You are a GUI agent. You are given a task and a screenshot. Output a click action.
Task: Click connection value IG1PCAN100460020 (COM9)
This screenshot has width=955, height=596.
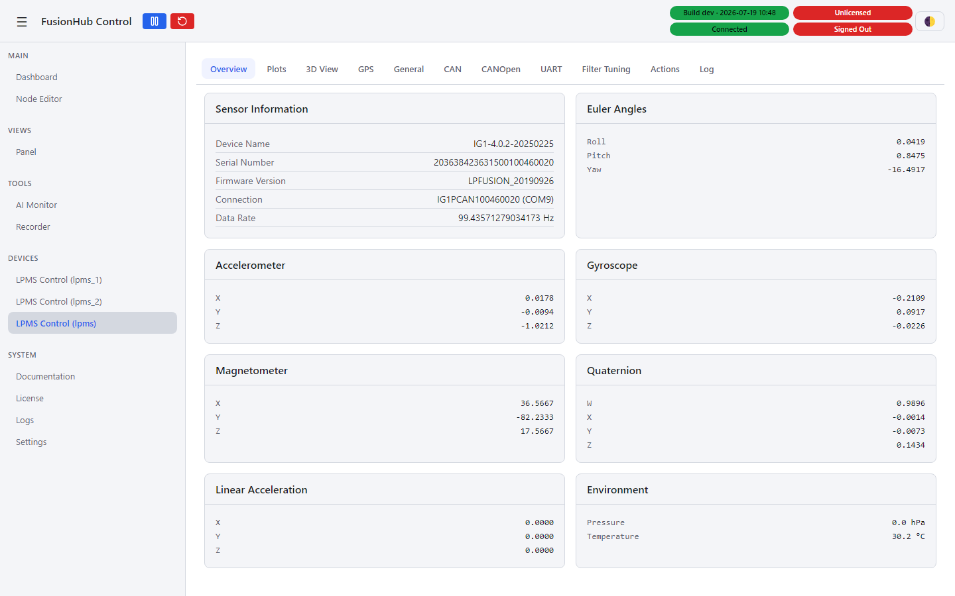pos(495,199)
